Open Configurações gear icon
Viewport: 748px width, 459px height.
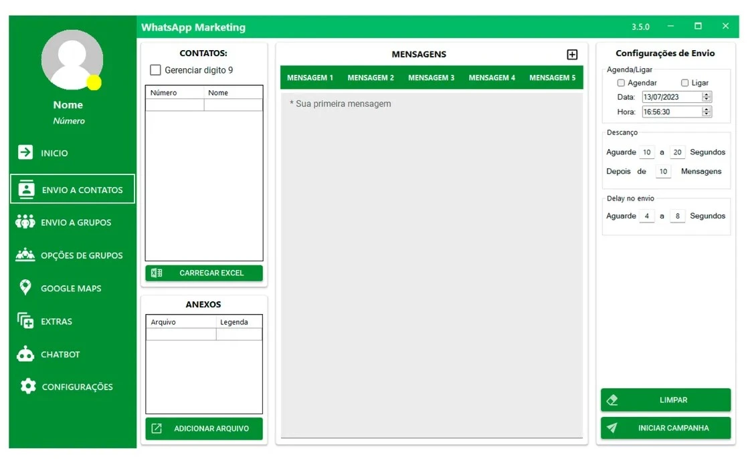27,386
